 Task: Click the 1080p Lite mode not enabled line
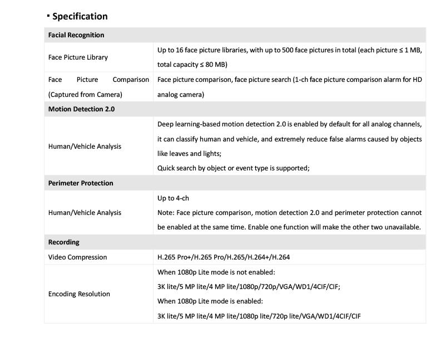(x=216, y=272)
